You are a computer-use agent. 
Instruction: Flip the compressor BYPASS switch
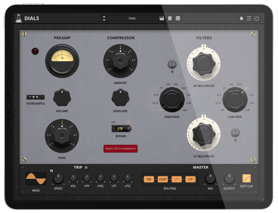point(122,128)
